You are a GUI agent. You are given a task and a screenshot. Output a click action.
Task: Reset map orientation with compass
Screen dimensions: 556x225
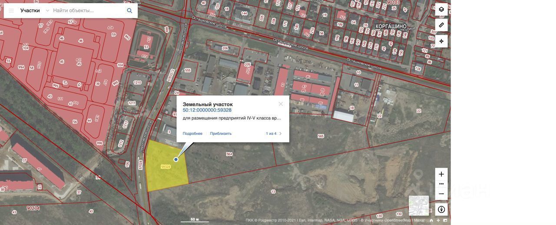coord(441,209)
